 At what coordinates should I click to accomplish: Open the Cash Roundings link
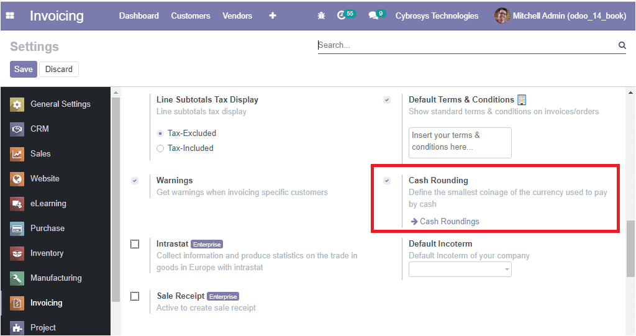coord(450,222)
